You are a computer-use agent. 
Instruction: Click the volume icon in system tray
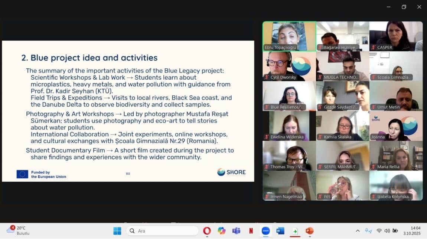[x=387, y=231]
